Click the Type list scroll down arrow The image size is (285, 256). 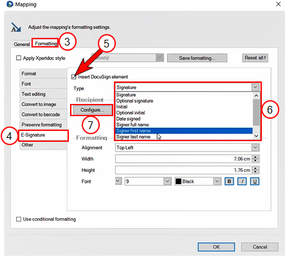coord(256,136)
